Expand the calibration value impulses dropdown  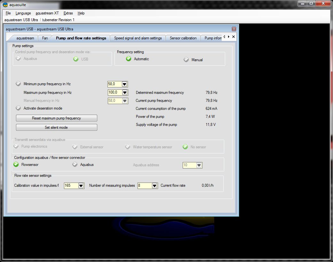[81, 185]
